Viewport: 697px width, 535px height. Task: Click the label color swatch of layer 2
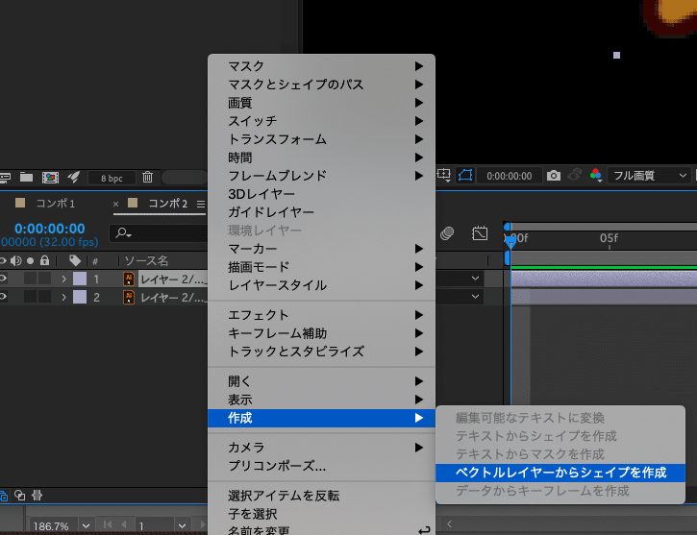tap(80, 297)
